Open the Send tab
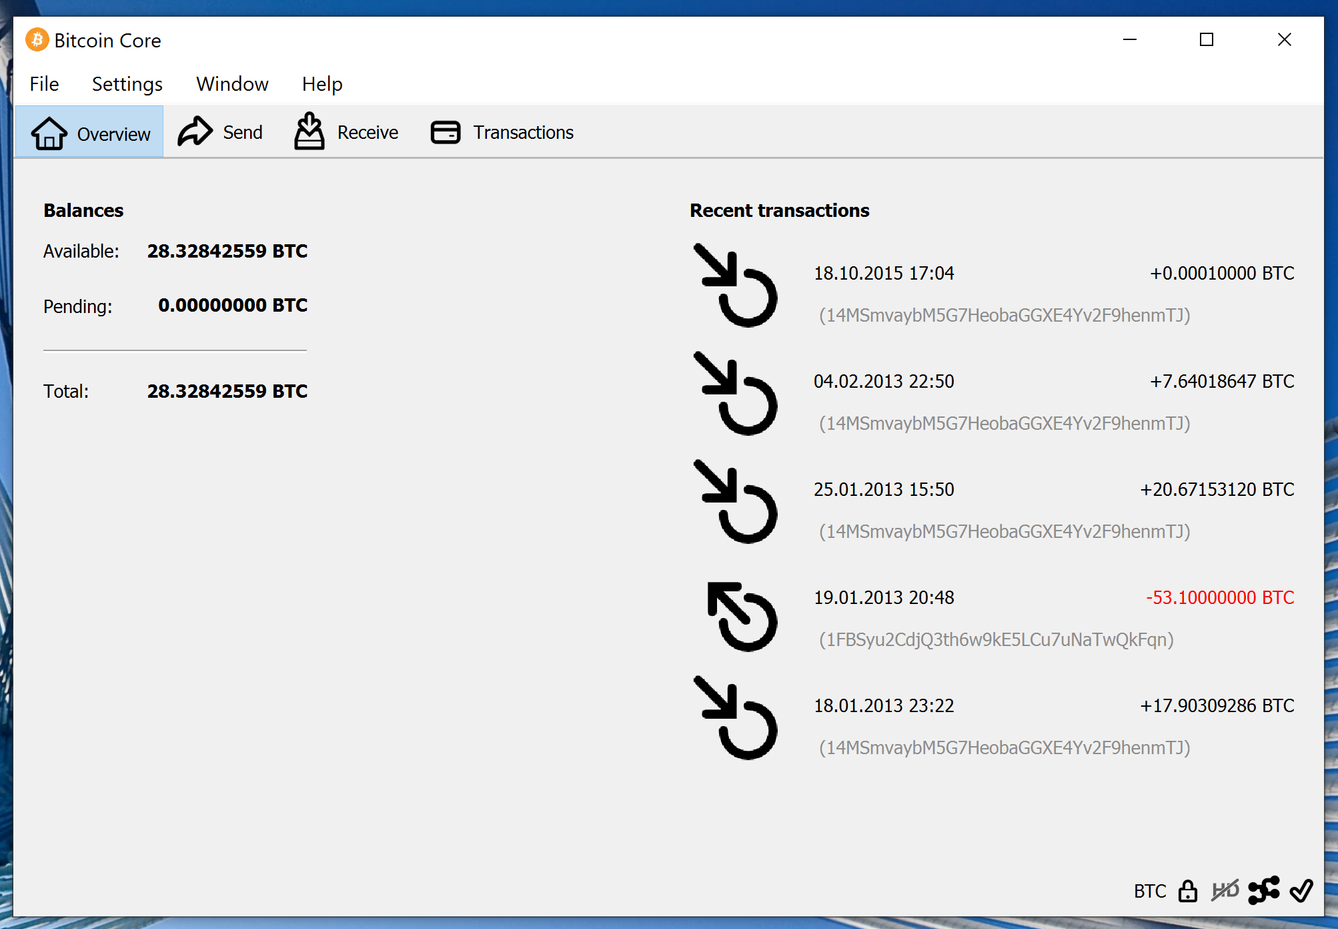The image size is (1338, 929). pyautogui.click(x=221, y=132)
